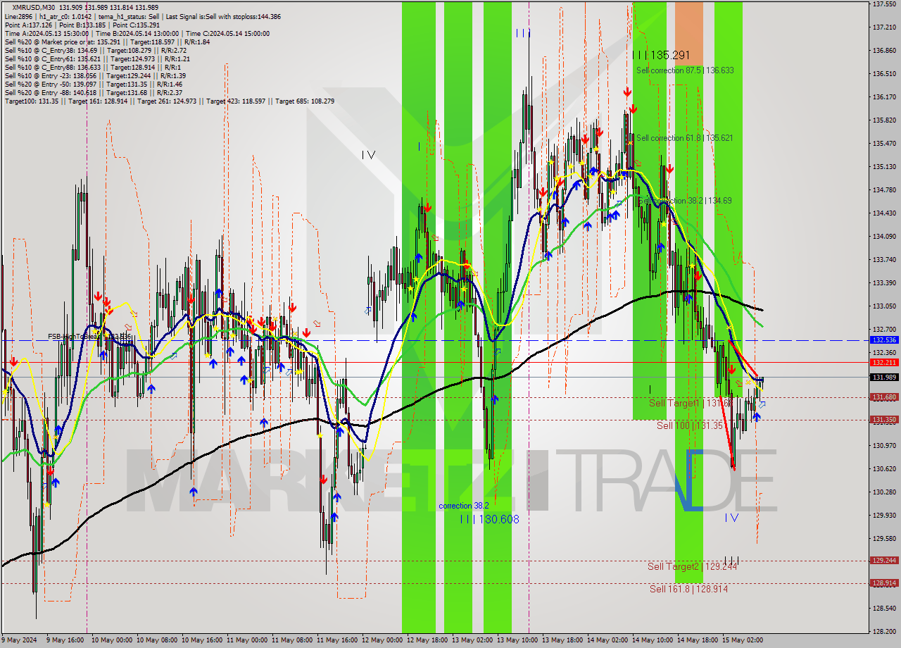This screenshot has height=648, width=901.
Task: Select the Sell 100 level label
Action: 689,425
